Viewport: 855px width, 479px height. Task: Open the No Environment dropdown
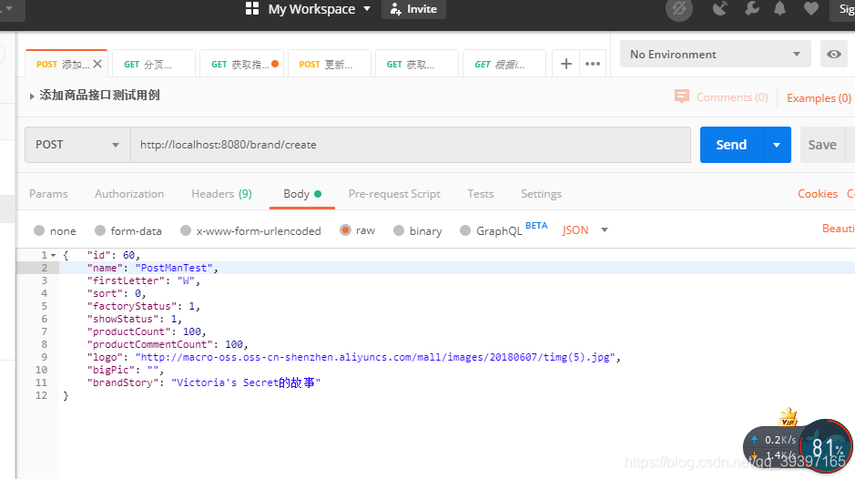click(716, 54)
